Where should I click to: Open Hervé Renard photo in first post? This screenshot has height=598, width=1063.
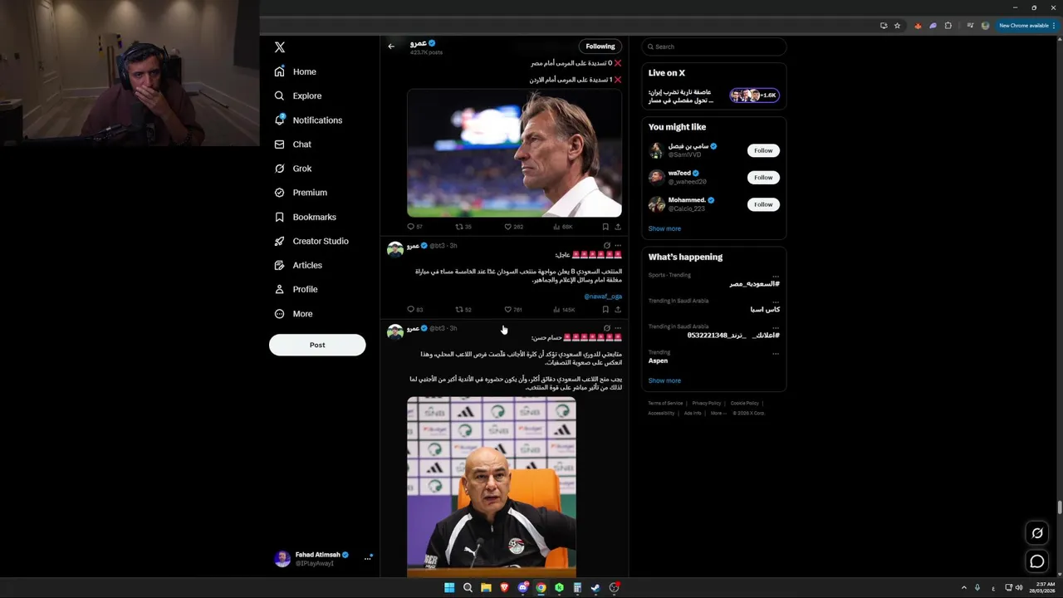tap(514, 153)
